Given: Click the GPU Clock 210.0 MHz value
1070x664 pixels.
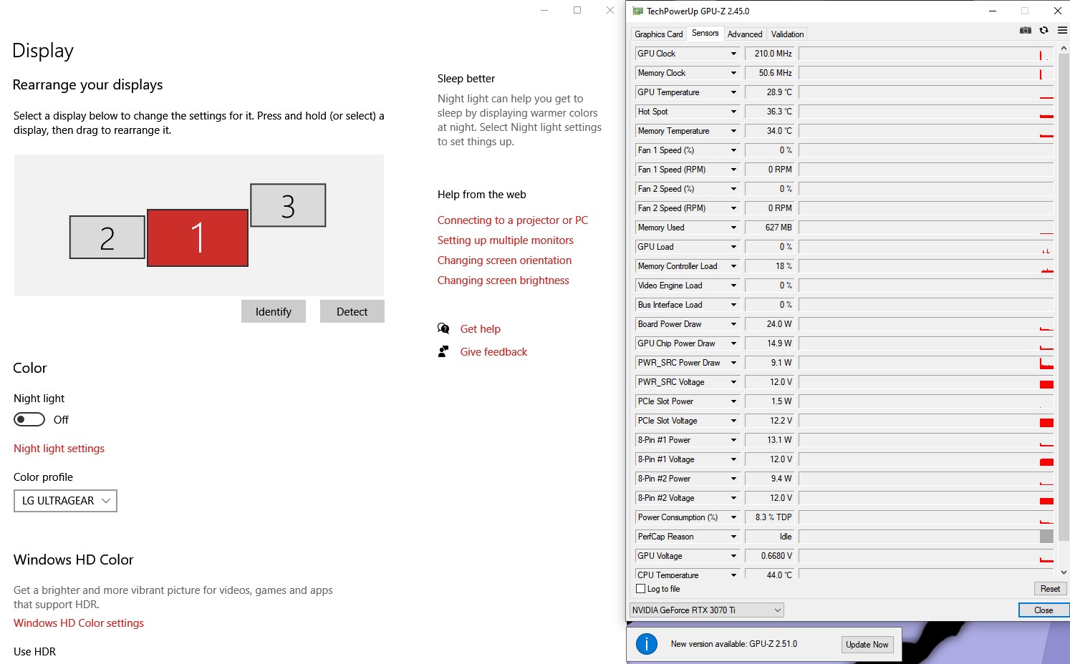Looking at the screenshot, I should pos(770,54).
